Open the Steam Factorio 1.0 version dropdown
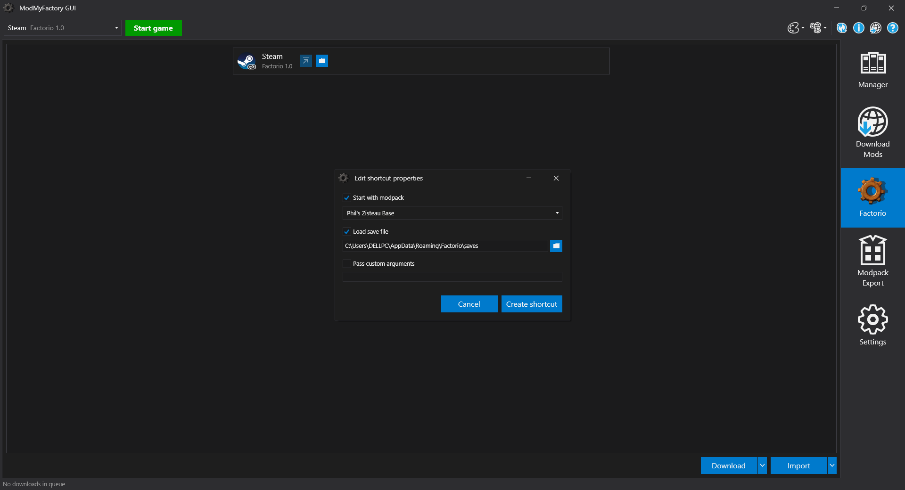Screen dimensions: 905x490 pyautogui.click(x=62, y=28)
